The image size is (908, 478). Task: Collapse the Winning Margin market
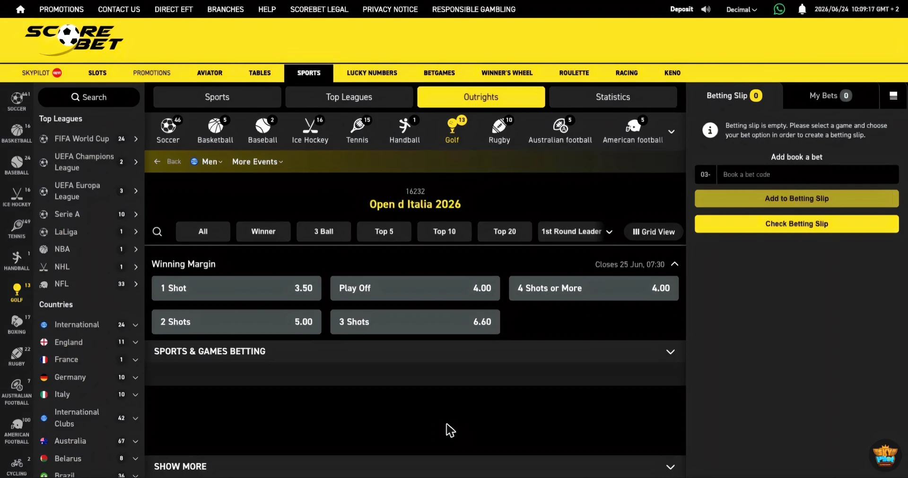coord(675,264)
